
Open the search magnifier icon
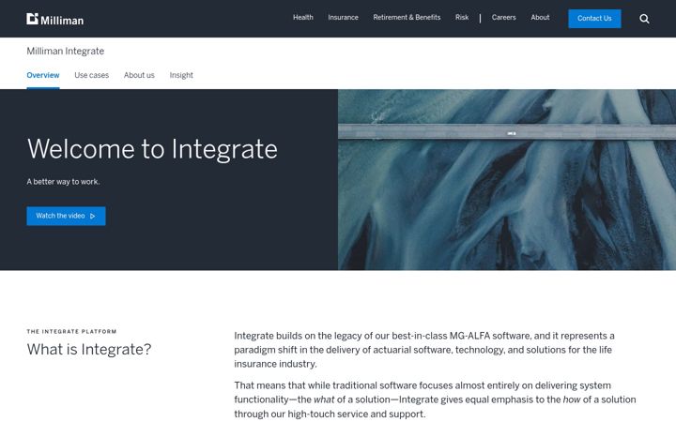point(644,19)
